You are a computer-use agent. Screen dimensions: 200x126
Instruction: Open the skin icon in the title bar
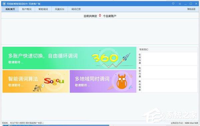pos(173,4)
